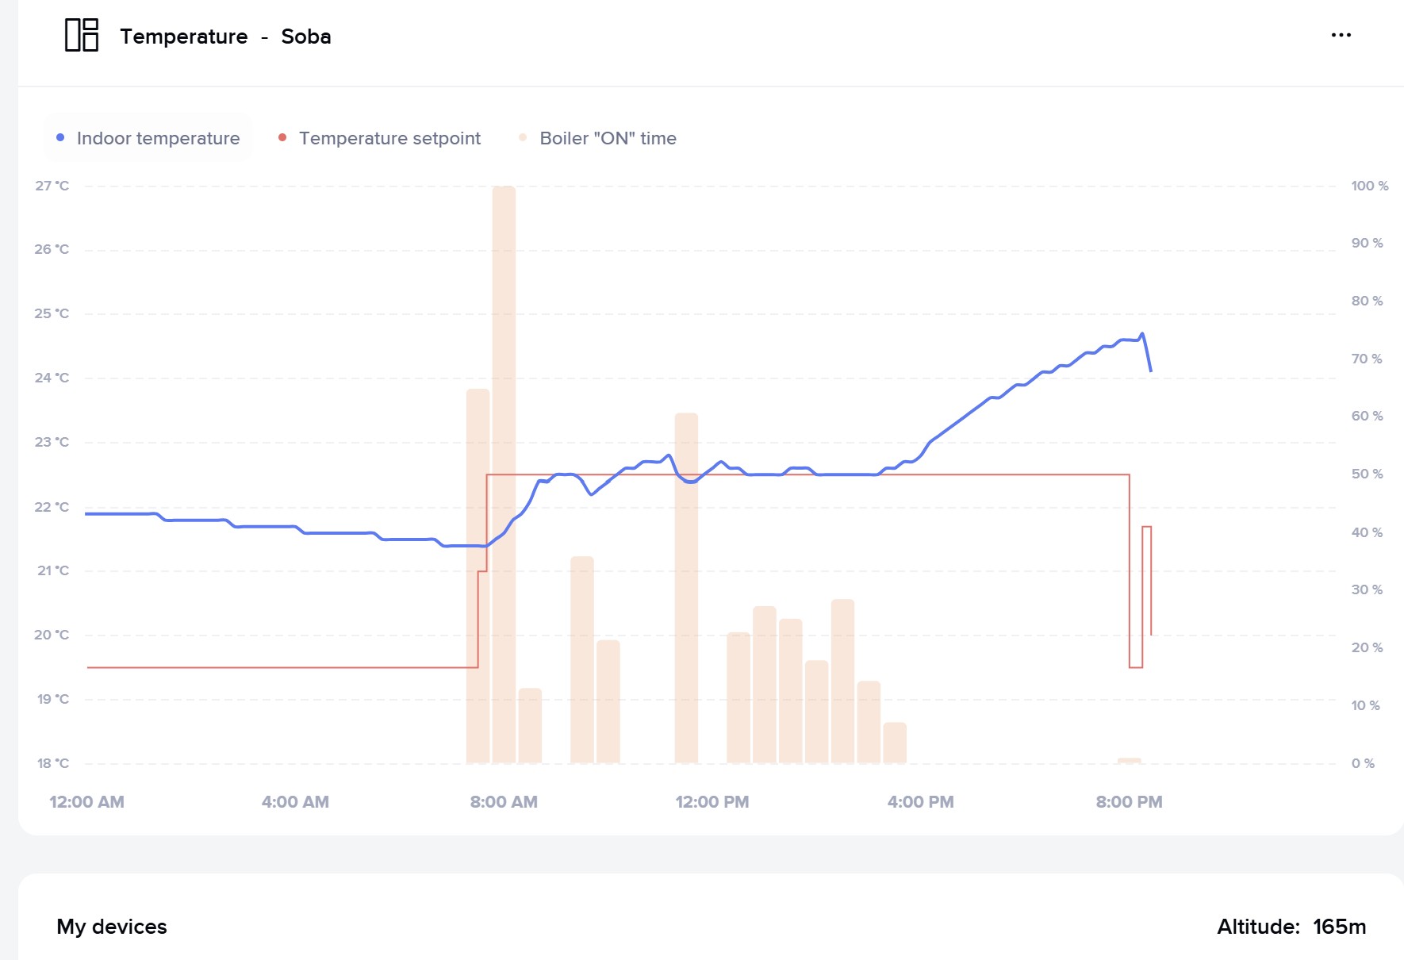1404x960 pixels.
Task: Hide the Temperature setpoint series label
Action: tap(389, 138)
